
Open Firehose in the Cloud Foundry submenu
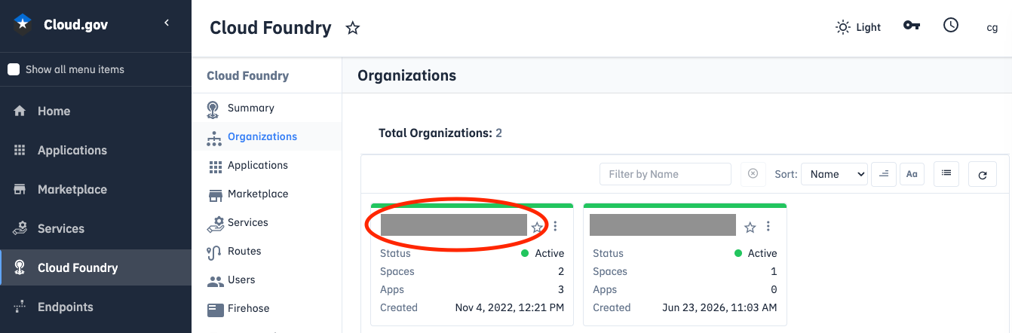[267, 308]
